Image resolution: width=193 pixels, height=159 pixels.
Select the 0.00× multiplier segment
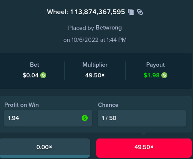tap(45, 148)
